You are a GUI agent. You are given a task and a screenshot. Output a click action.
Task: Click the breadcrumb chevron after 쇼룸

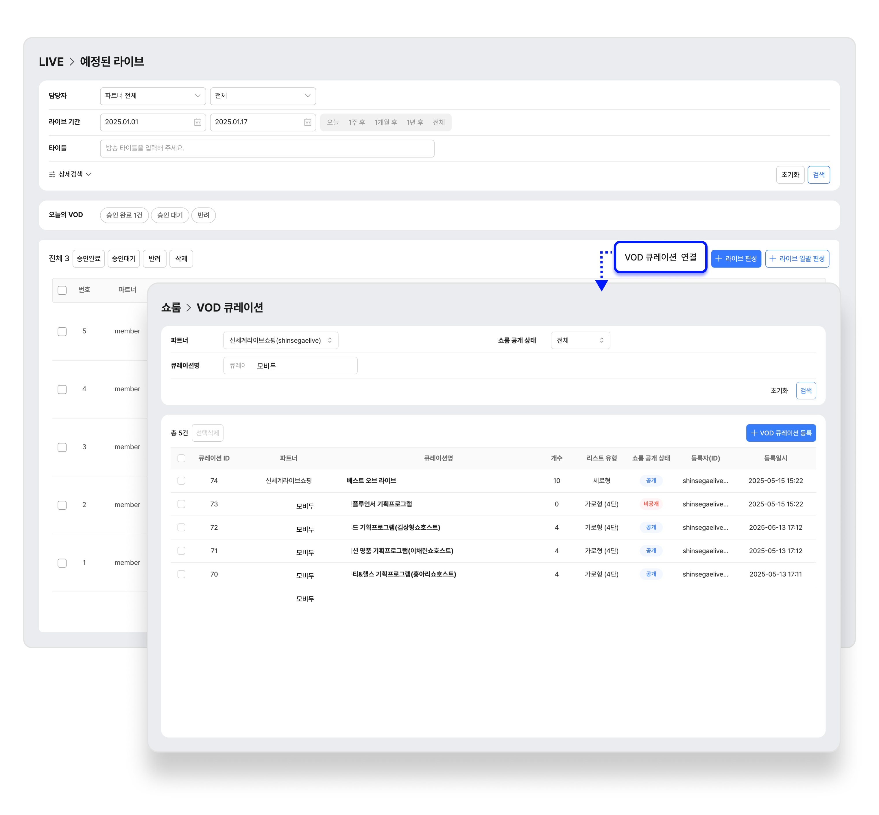click(189, 307)
